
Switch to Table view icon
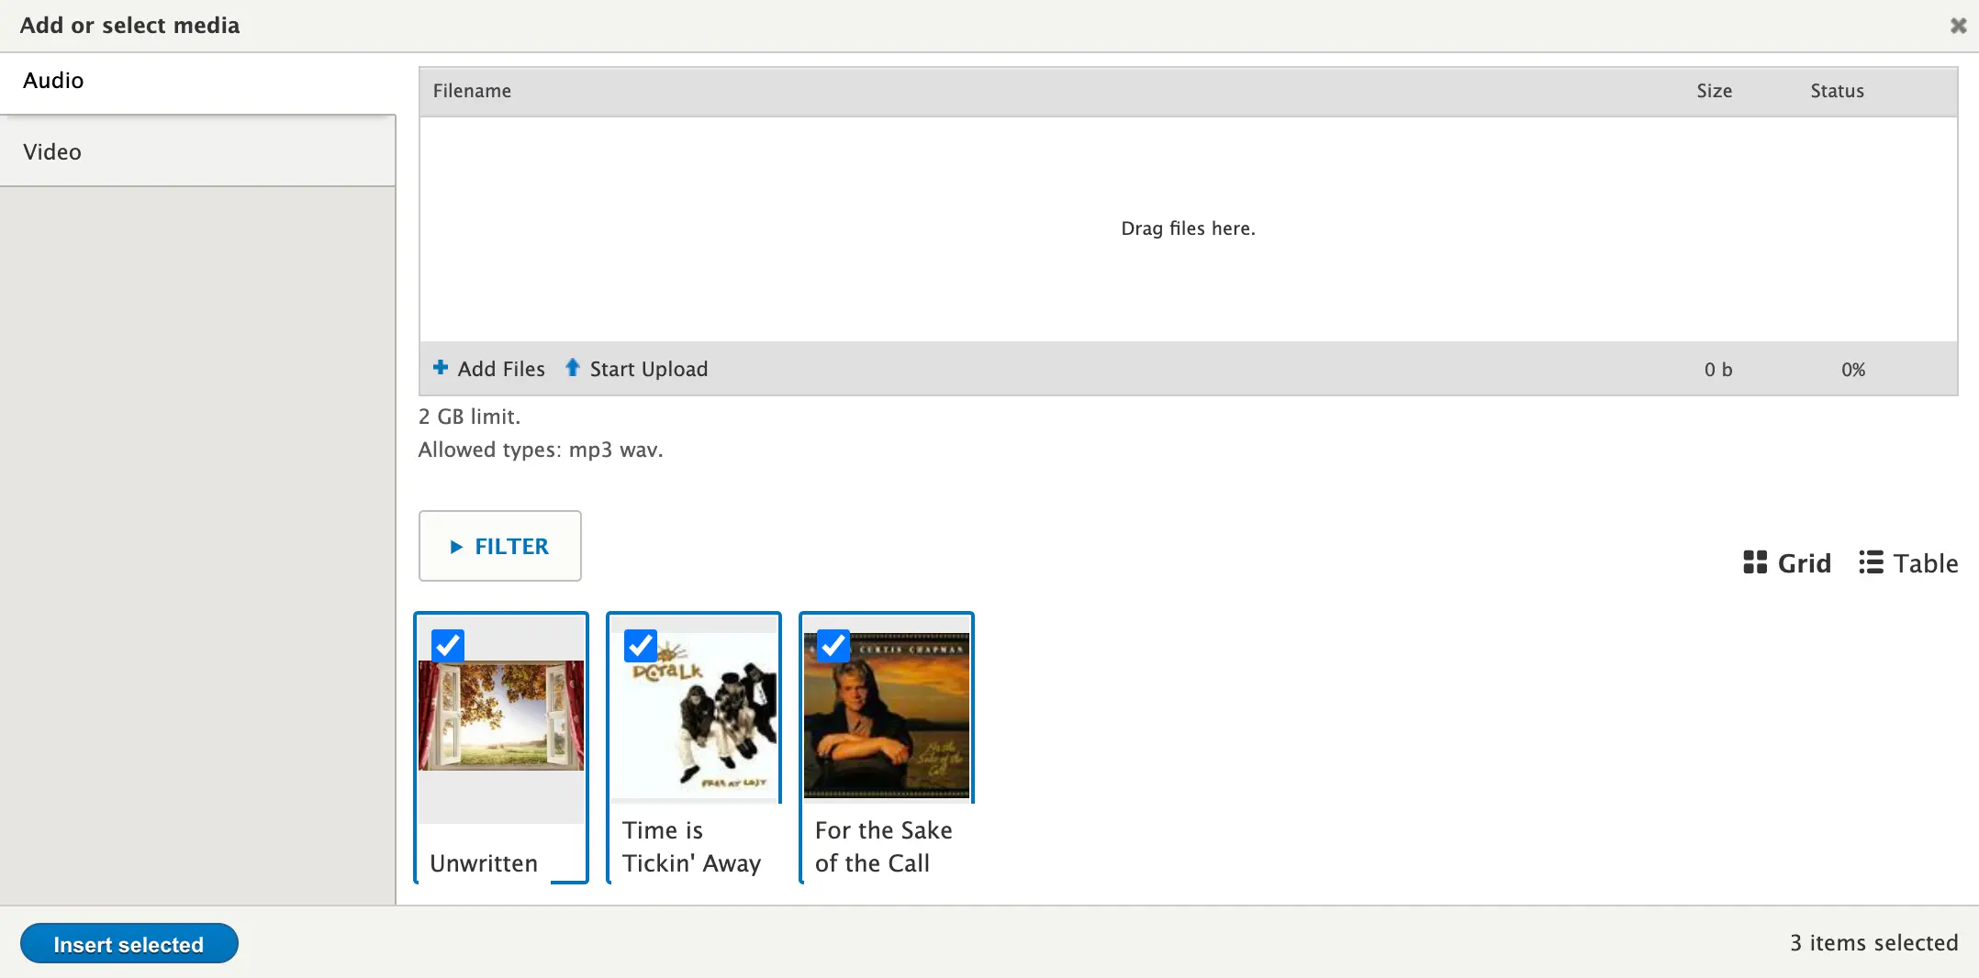(1871, 562)
